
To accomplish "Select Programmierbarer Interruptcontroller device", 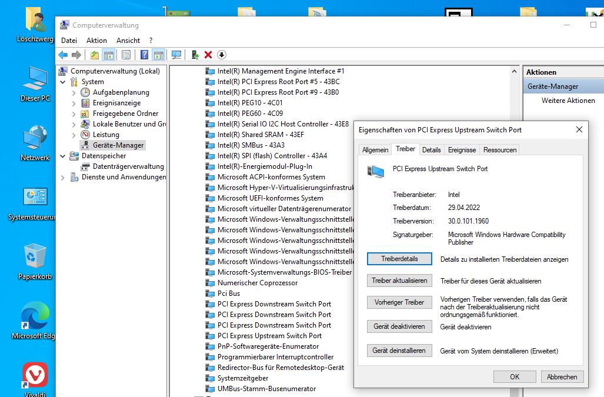I will (x=270, y=357).
